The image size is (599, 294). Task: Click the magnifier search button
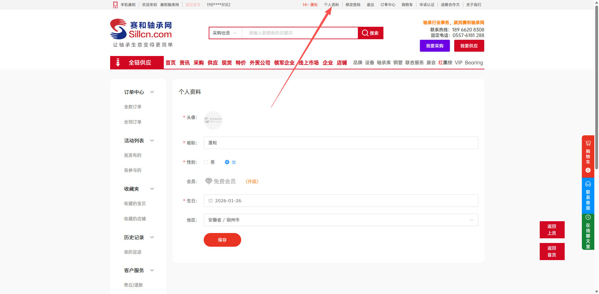(x=370, y=33)
